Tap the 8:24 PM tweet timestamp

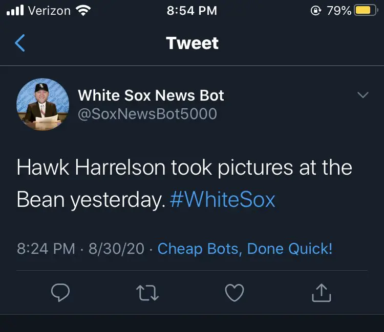[x=46, y=249]
